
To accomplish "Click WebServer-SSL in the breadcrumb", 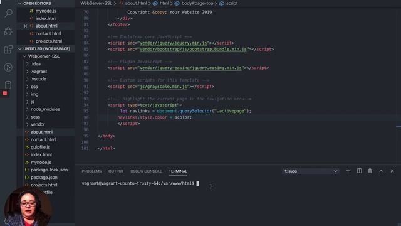I will pyautogui.click(x=96, y=3).
